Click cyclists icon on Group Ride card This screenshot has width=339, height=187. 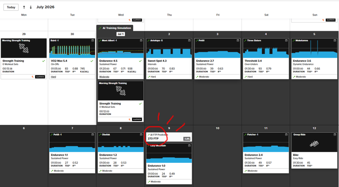pos(314,144)
